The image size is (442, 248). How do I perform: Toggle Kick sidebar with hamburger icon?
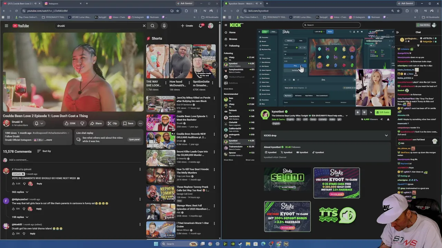click(x=226, y=25)
